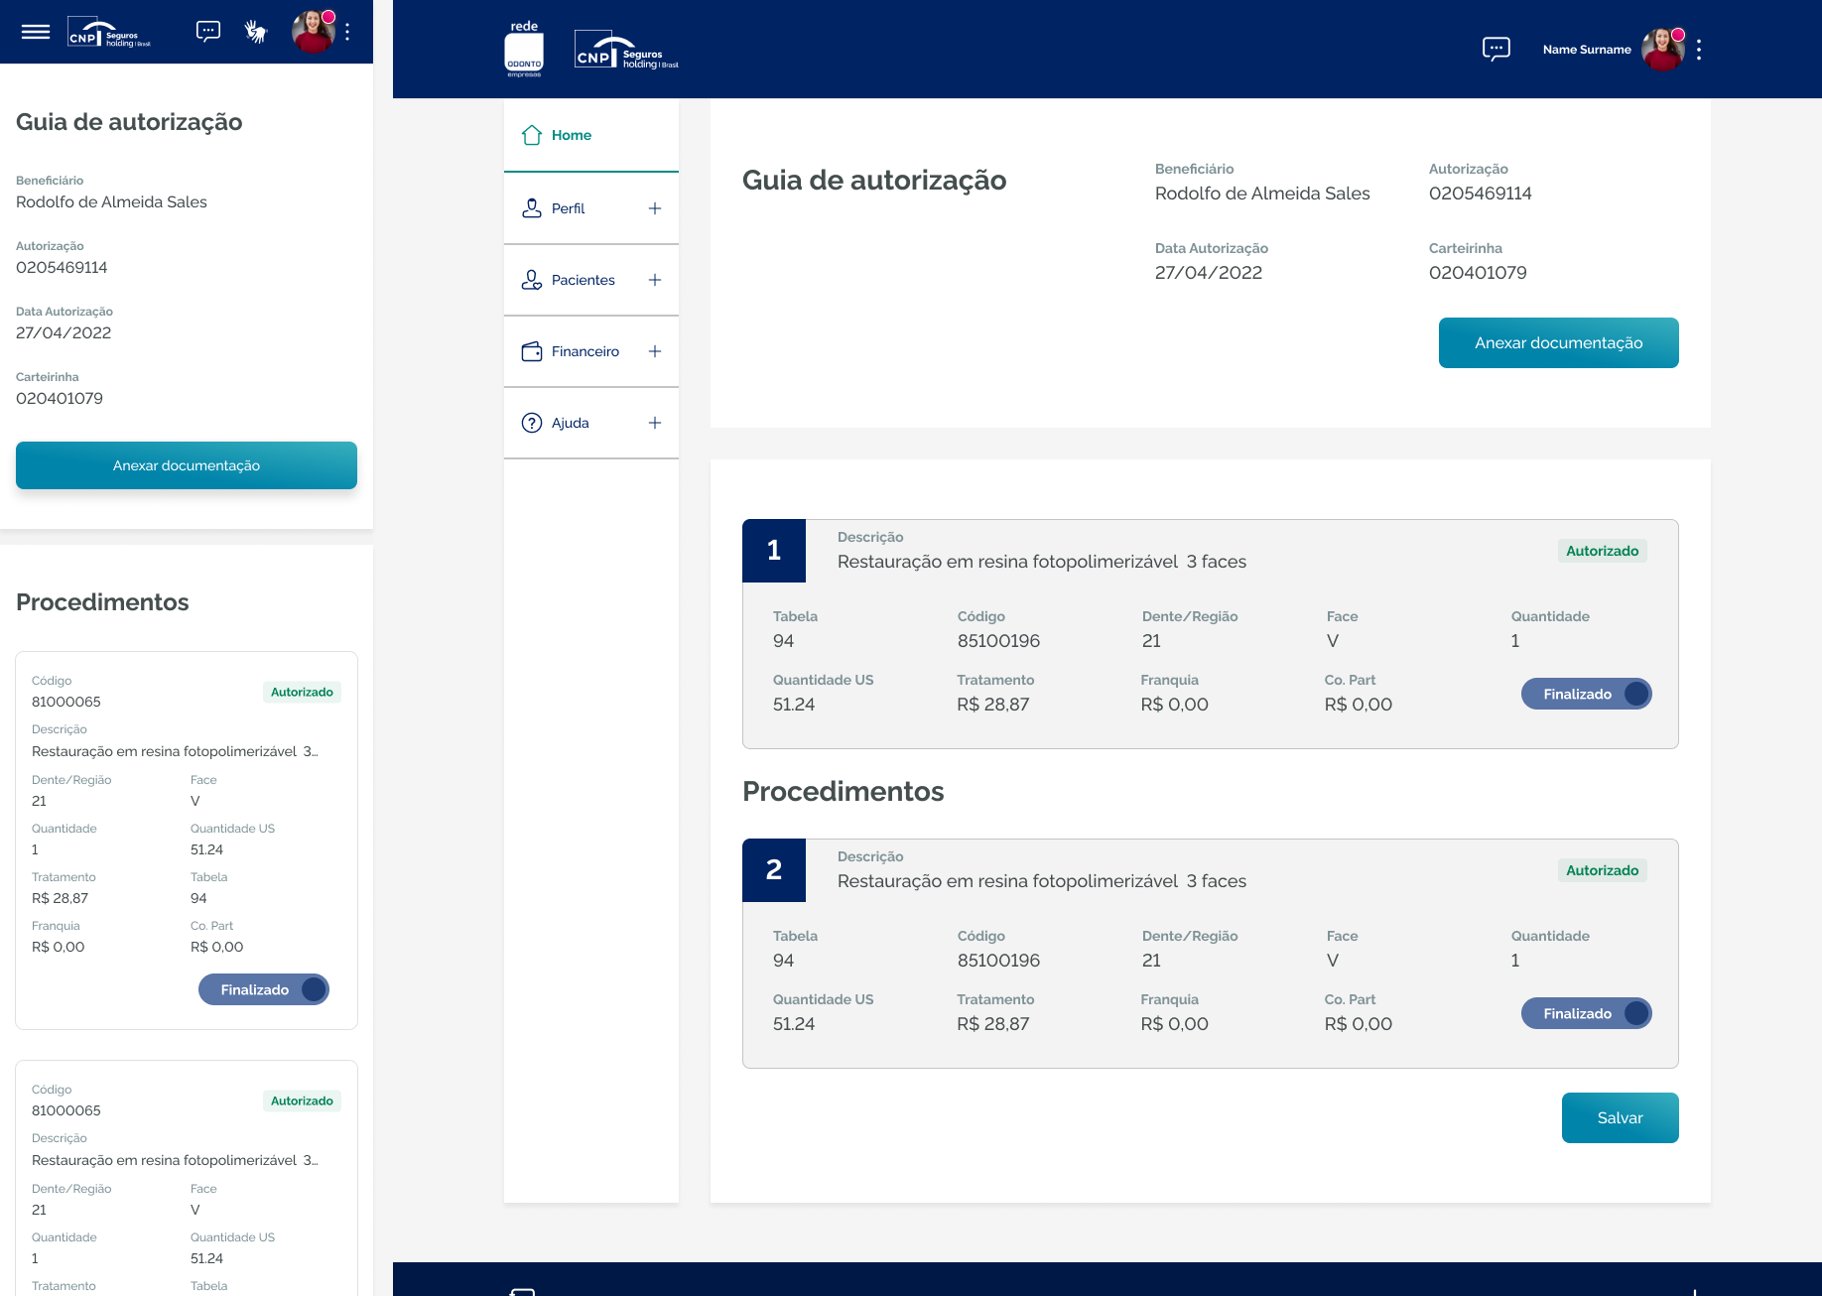The height and width of the screenshot is (1296, 1822).
Task: Expand the Perfil sidebar section
Action: 654,208
